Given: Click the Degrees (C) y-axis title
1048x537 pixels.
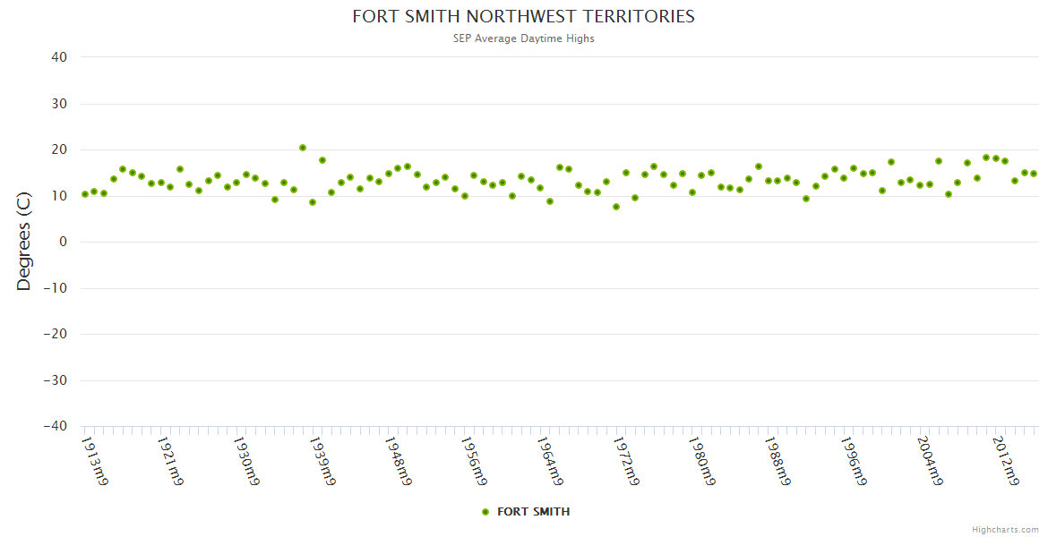Looking at the screenshot, I should (x=24, y=242).
